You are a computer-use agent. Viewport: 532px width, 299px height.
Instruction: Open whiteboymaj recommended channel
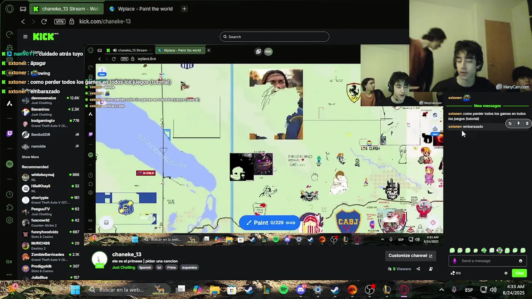pyautogui.click(x=50, y=177)
